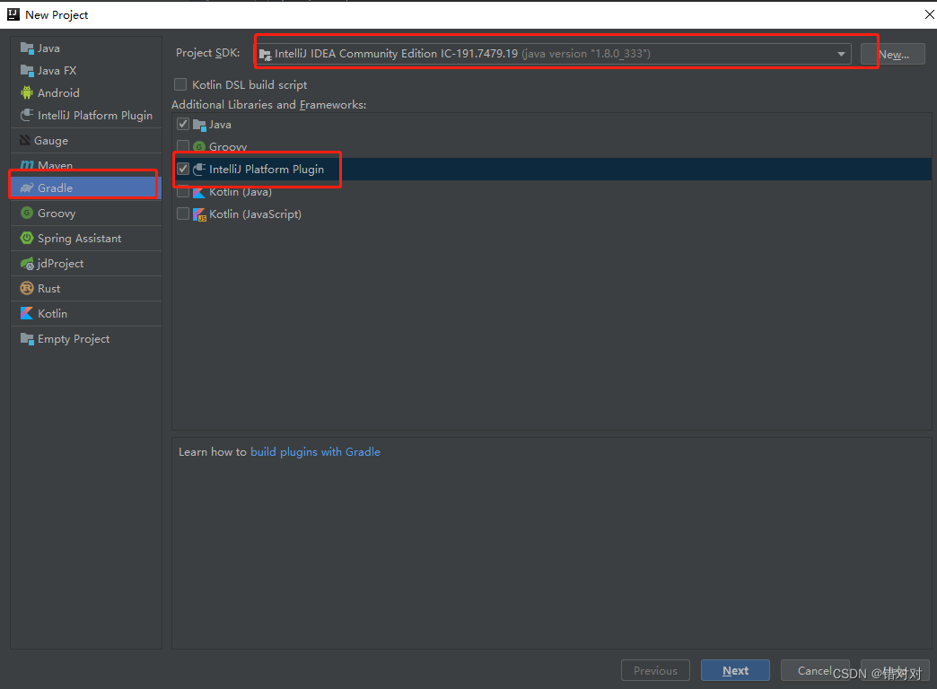This screenshot has width=937, height=689.
Task: Click the Android robot icon
Action: 27,92
